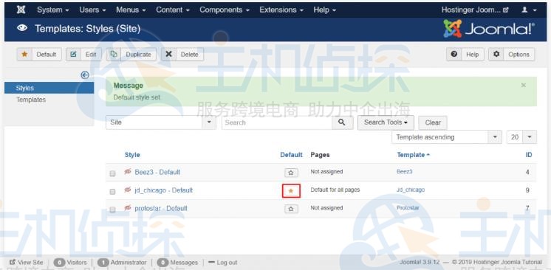551x270 pixels.
Task: Collapse the sidebar with the arrow icon
Action: click(85, 75)
